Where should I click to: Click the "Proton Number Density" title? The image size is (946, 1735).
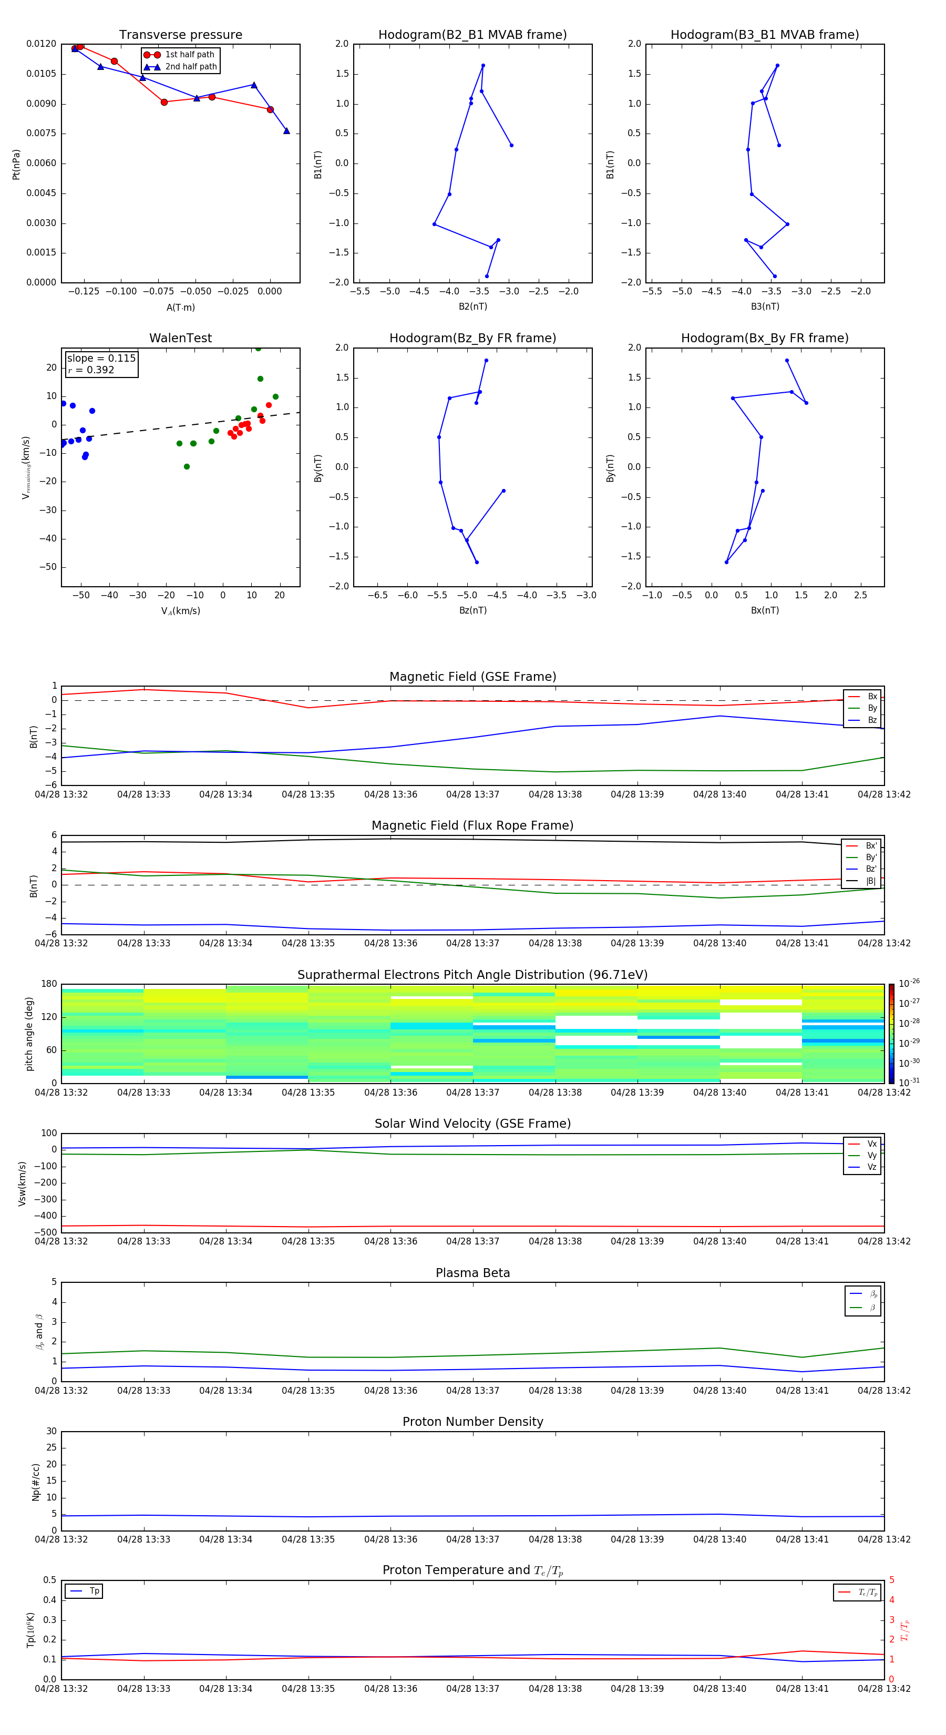tap(472, 1422)
